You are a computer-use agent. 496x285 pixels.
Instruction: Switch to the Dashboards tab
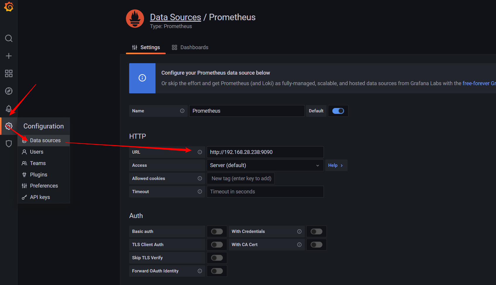coord(190,47)
